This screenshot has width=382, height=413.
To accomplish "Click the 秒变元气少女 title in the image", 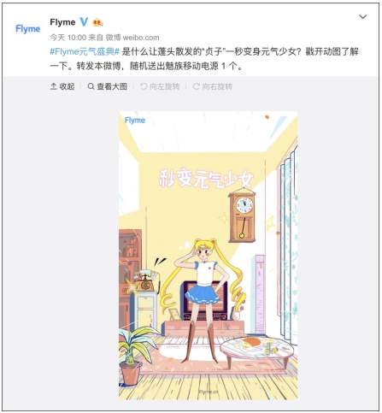I will (x=206, y=180).
